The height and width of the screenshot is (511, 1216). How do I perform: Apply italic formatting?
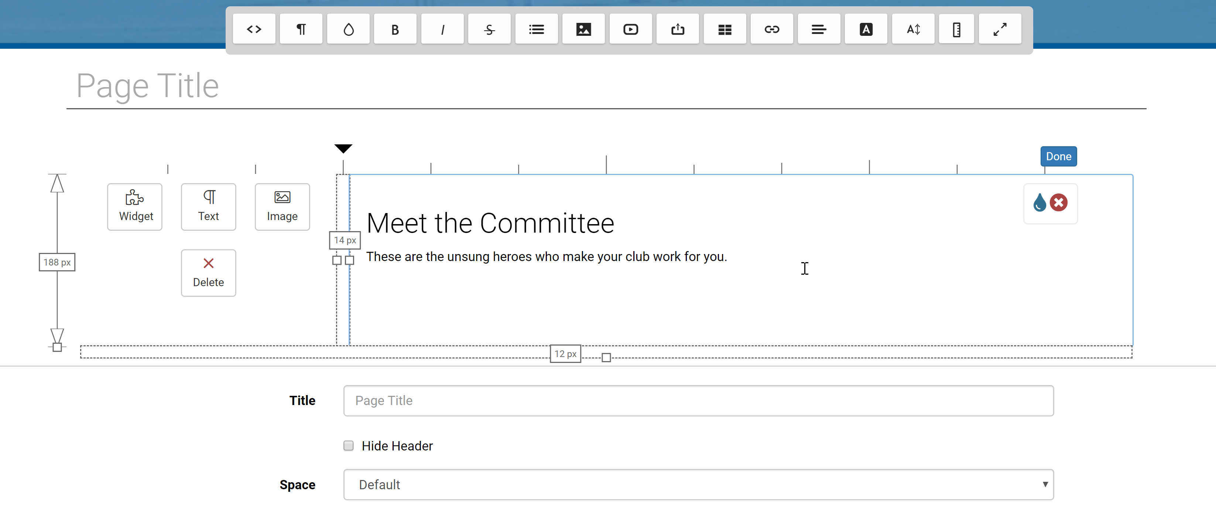pos(442,29)
